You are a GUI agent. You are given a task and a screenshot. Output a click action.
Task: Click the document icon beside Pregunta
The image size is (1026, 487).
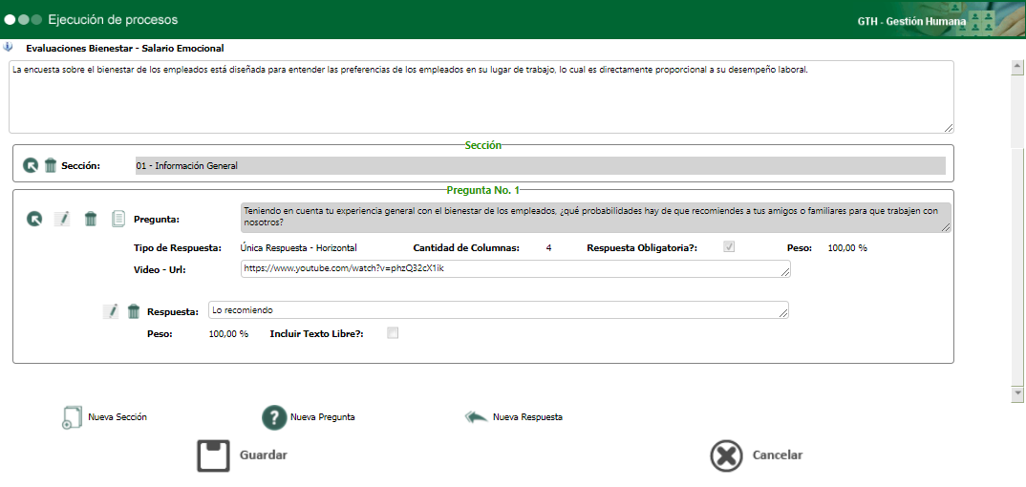pos(118,219)
